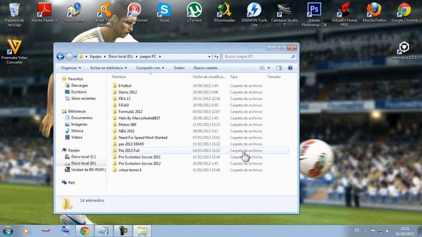Expand breadcrumb arrow after Equipo
Image resolution: width=422 pixels, height=237 pixels.
pyautogui.click(x=105, y=57)
